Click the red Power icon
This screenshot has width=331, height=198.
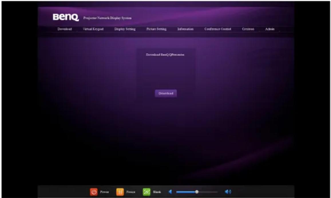(x=94, y=192)
